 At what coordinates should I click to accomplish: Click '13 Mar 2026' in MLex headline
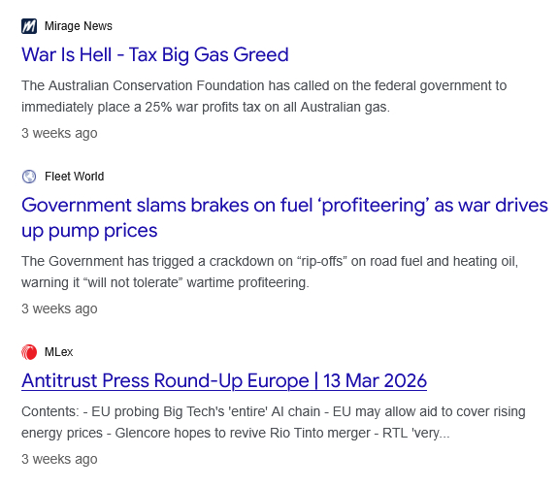coord(375,380)
